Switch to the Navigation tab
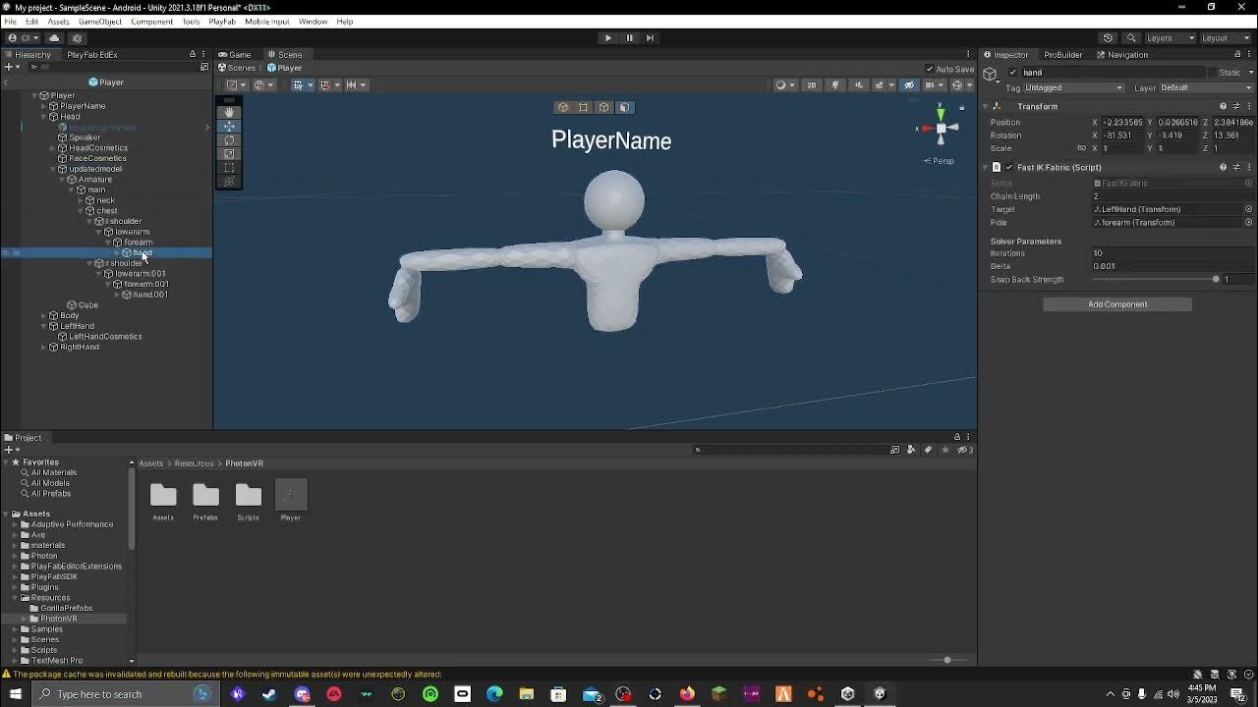 [1121, 54]
